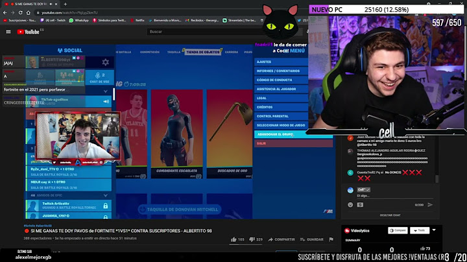The image size is (467, 262).
Task: Open the Fortnite Social settings gear
Action: [x=106, y=62]
